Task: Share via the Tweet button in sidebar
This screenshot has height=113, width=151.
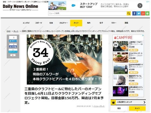Action: pyautogui.click(x=13, y=41)
